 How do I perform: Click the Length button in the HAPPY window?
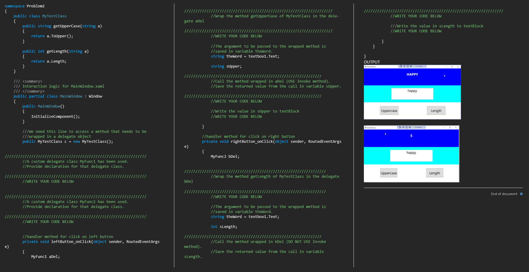[x=436, y=110]
